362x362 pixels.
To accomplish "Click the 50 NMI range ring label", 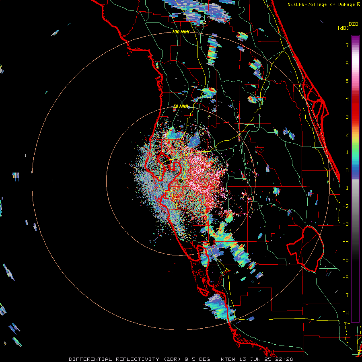I will click(x=181, y=106).
